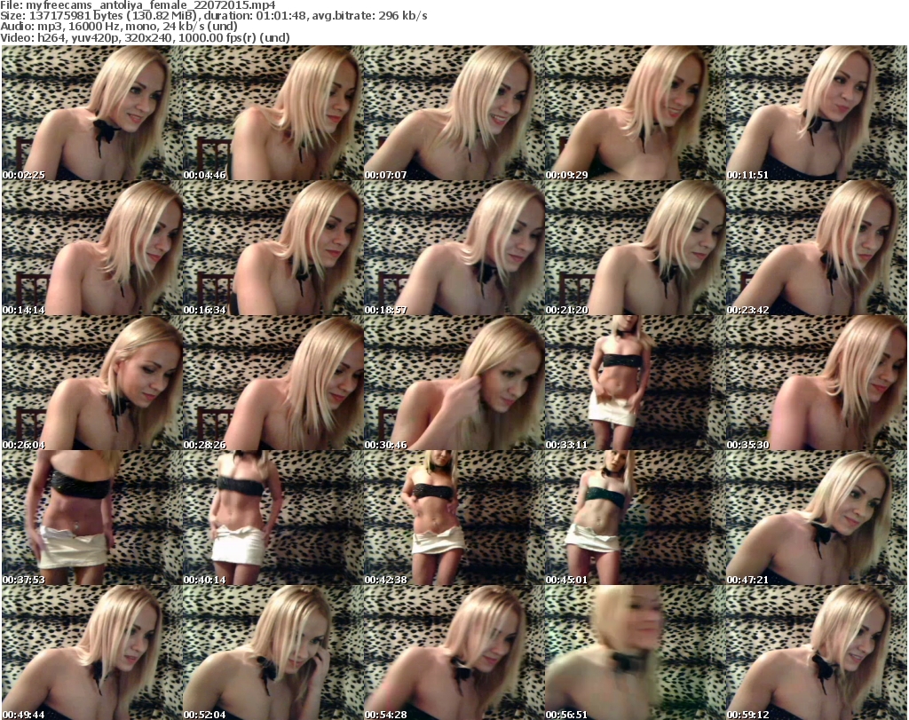Select the 00:52:04 frame
The image size is (909, 720).
273,653
